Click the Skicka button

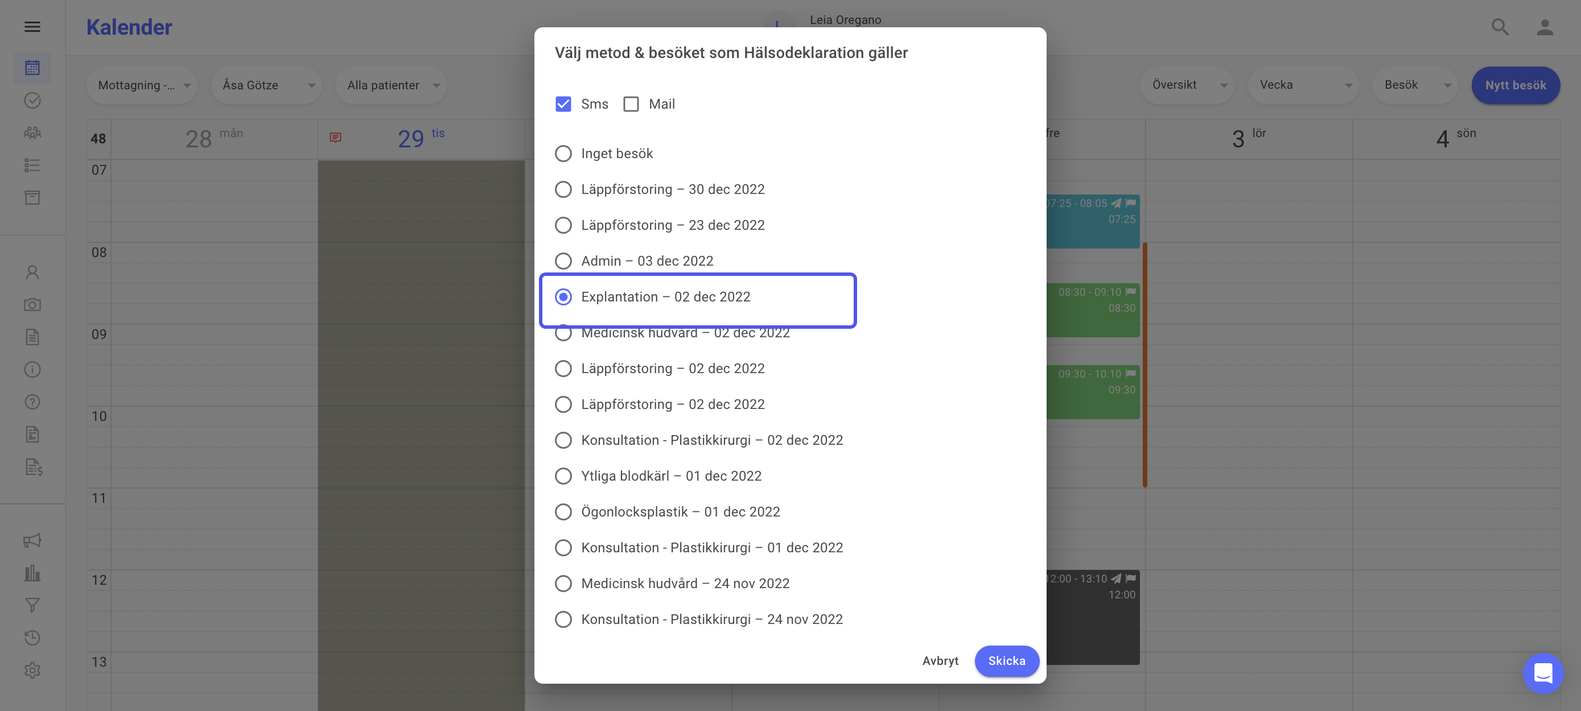[x=1007, y=661]
